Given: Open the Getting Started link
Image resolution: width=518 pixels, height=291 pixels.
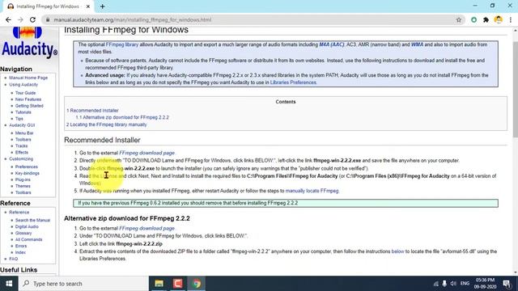Looking at the screenshot, I should coord(29,106).
